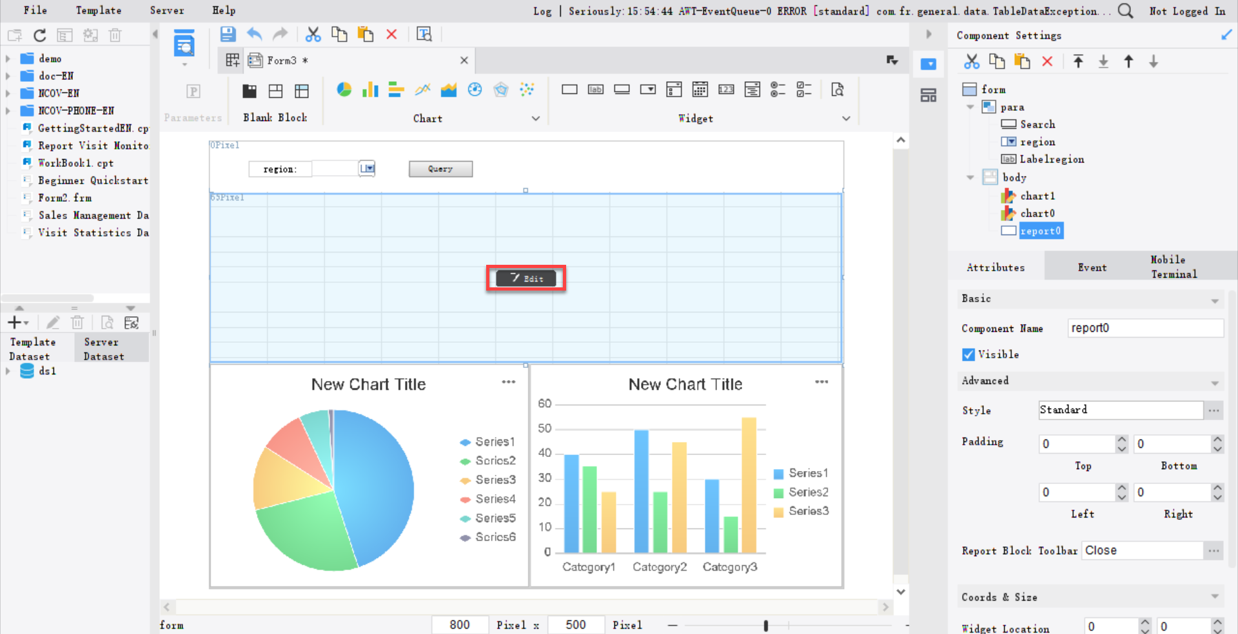Click the Edit button on report block
This screenshot has height=634, width=1238.
pos(526,278)
